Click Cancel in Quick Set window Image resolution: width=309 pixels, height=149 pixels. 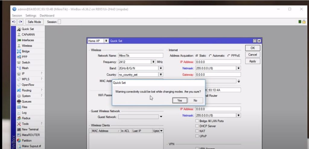point(253,54)
